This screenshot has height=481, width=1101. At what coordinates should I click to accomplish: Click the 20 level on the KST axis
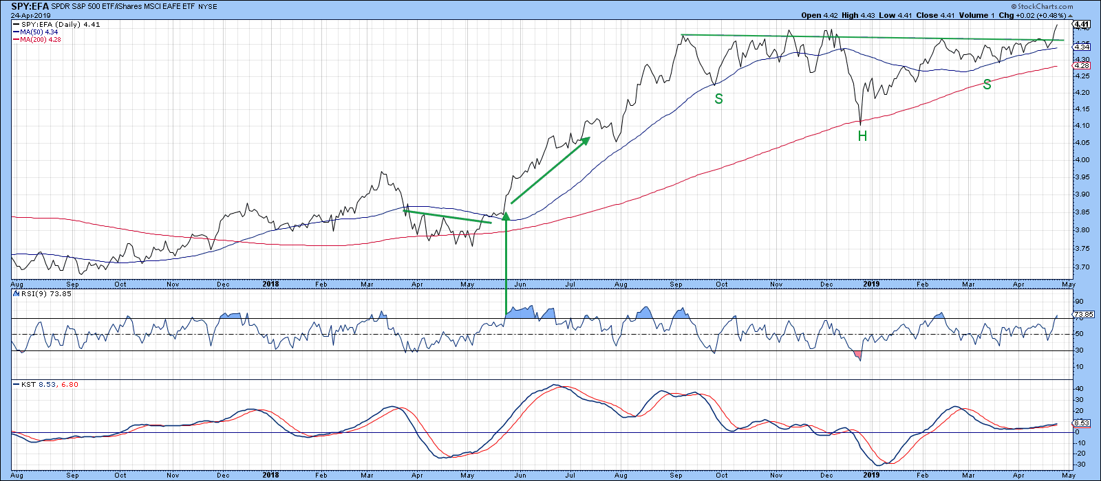[1079, 410]
